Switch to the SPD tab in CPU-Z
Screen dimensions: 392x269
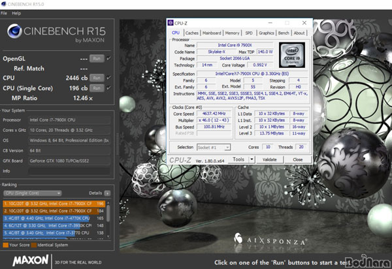pos(249,33)
